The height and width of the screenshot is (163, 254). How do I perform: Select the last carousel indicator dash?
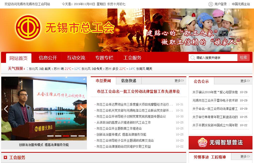(x=81, y=136)
